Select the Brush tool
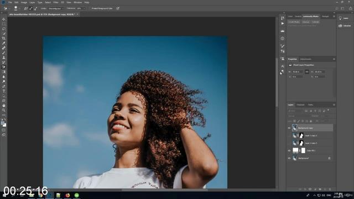The width and height of the screenshot is (354, 199). (x=4, y=53)
